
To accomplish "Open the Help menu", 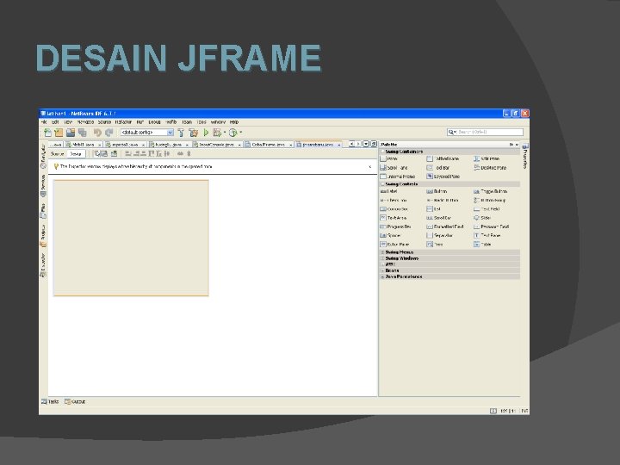I will click(234, 122).
